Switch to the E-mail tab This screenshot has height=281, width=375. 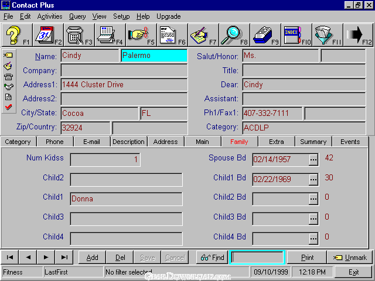click(x=91, y=142)
